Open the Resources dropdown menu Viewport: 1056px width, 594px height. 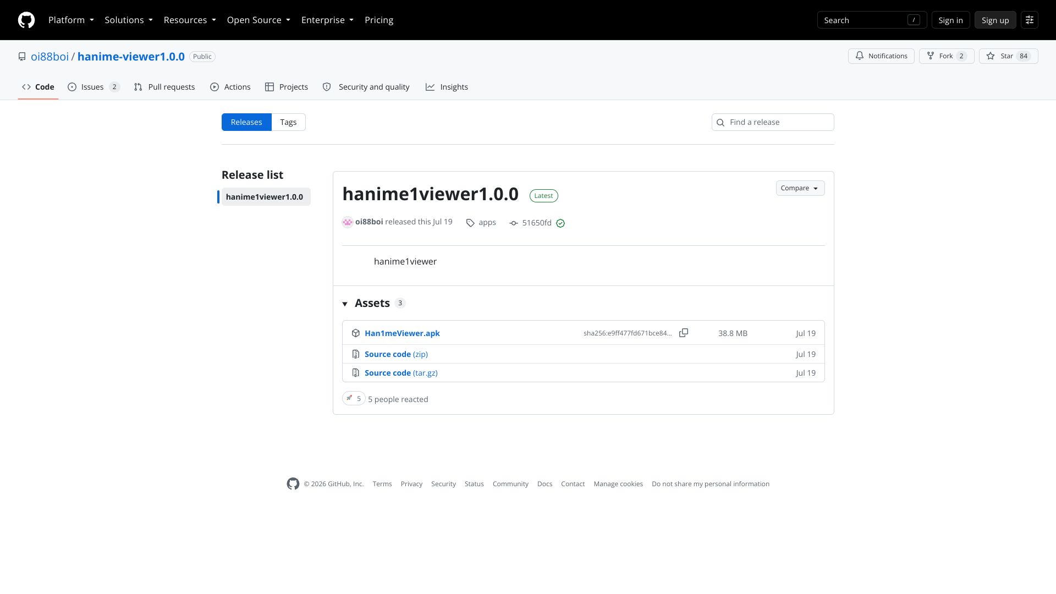click(190, 20)
